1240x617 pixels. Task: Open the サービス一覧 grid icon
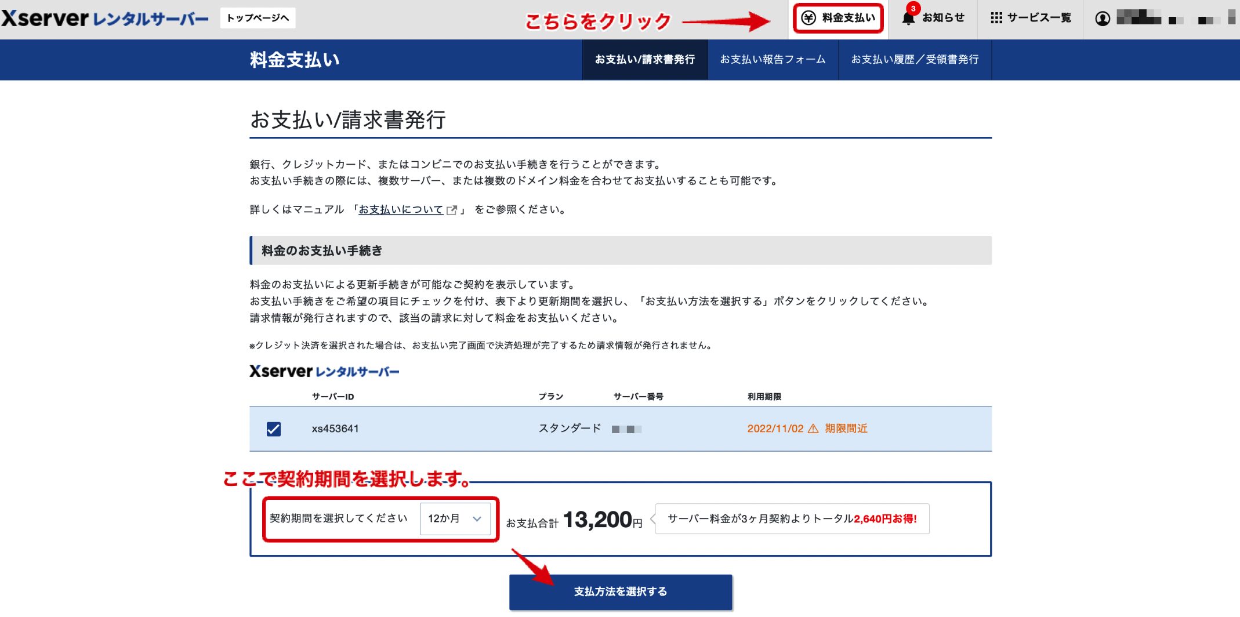[x=996, y=18]
